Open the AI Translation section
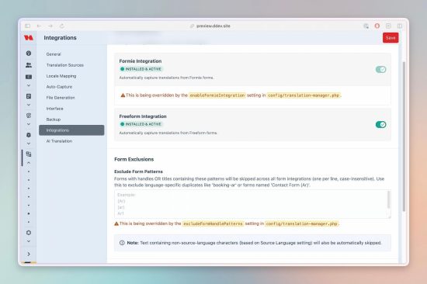 pos(71,141)
